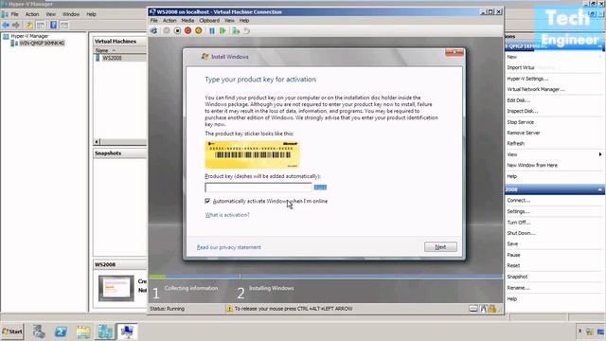Toggle Automatically activate Windows checkbox
The image size is (606, 341).
(x=207, y=201)
